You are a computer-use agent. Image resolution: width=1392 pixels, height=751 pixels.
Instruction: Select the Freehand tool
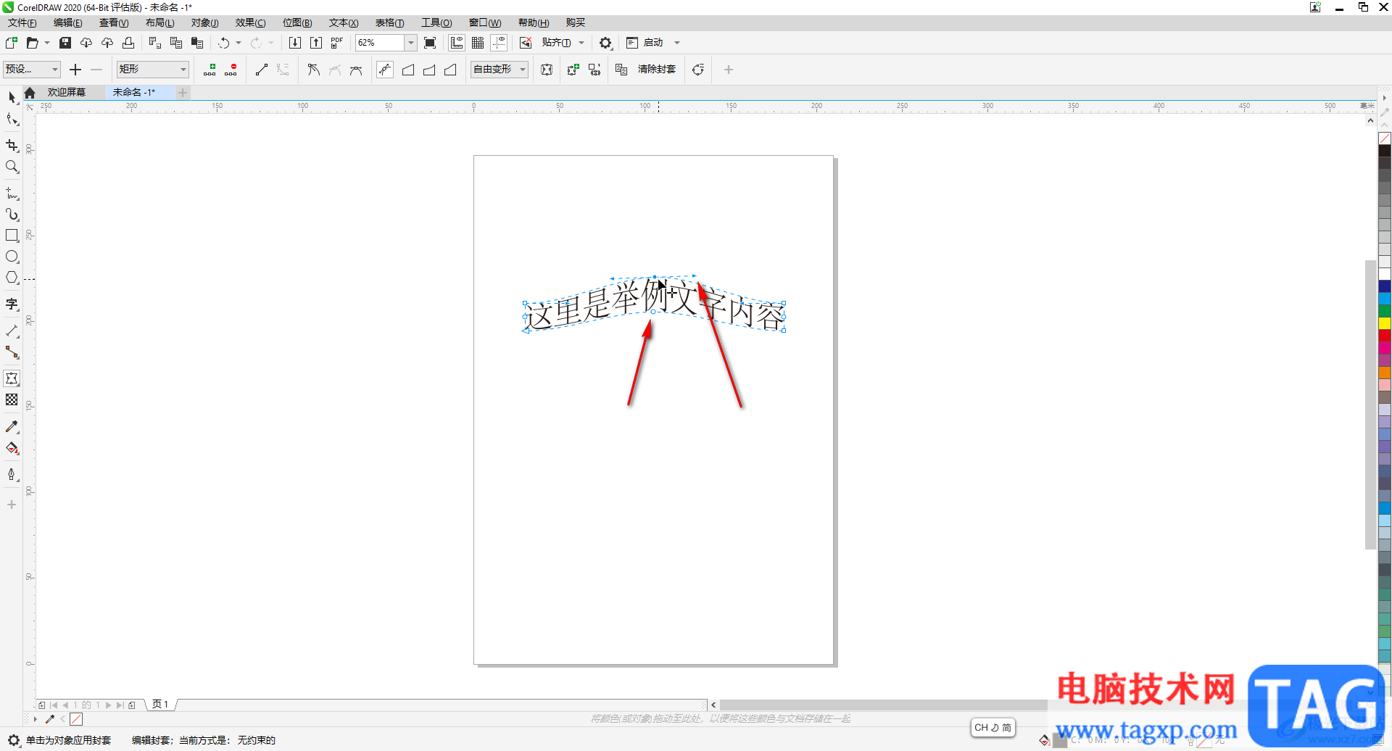pos(12,194)
